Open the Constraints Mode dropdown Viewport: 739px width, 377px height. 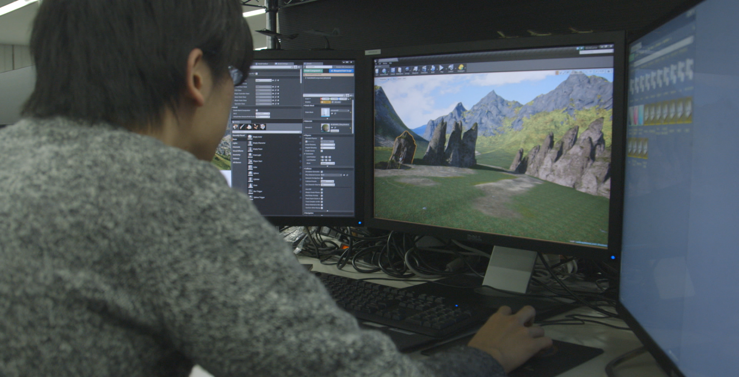[328, 163]
